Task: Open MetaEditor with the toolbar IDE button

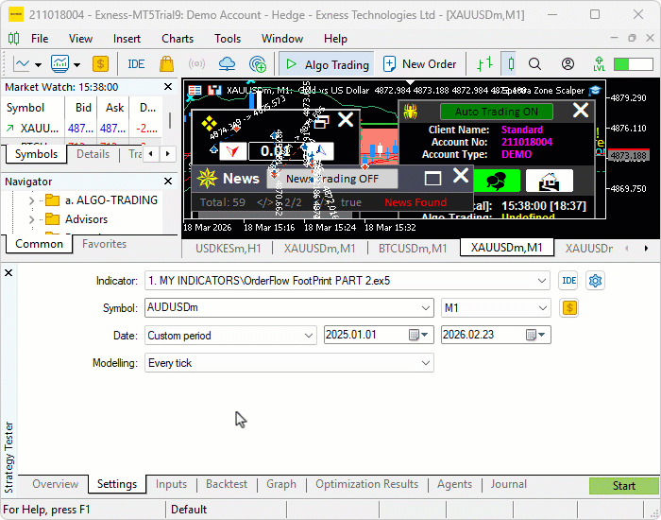Action: click(x=136, y=64)
